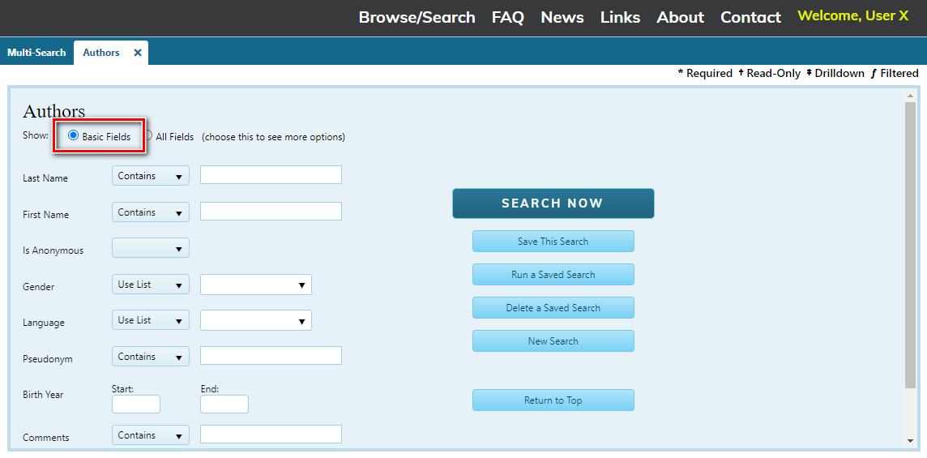
Task: Open Last Name Contains operator dropdown
Action: (x=150, y=176)
